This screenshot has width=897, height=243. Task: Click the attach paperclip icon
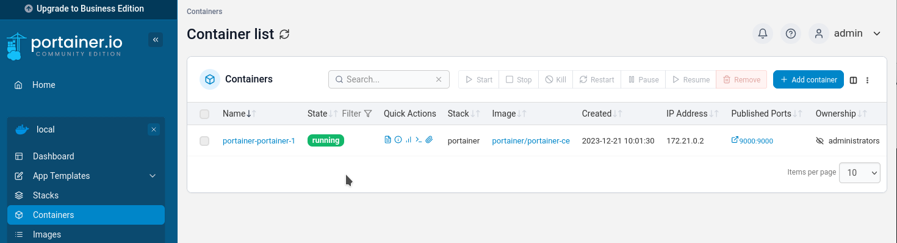(x=429, y=140)
